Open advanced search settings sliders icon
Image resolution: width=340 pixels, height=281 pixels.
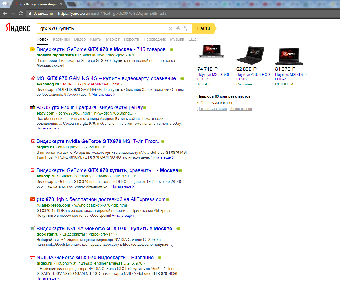187,28
